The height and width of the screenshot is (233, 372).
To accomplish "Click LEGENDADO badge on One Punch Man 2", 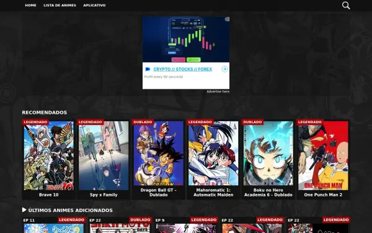I will pyautogui.click(x=310, y=122).
